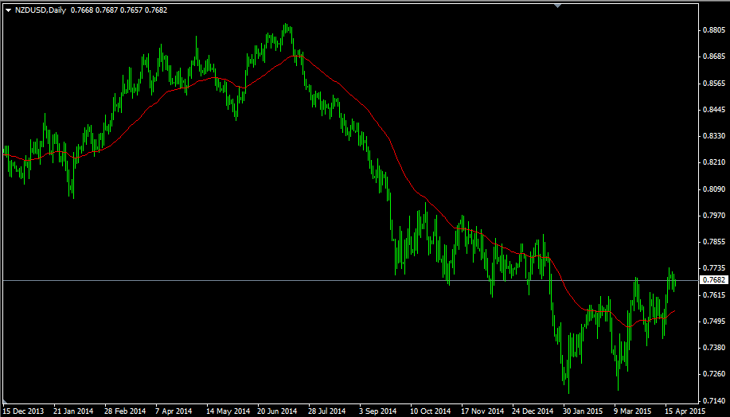Click the 0.7735 price axis label

(x=714, y=268)
